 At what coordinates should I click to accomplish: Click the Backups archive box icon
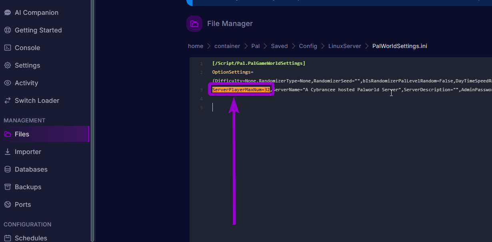pos(7,187)
